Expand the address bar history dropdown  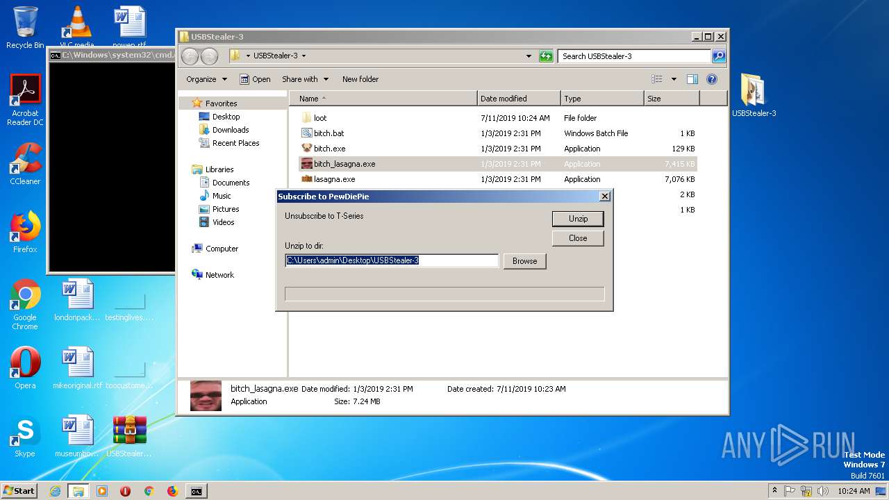(x=529, y=56)
